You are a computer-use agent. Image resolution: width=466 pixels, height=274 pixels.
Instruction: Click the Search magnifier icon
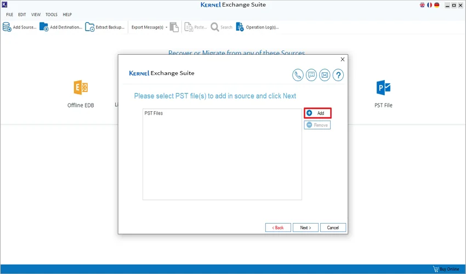coord(214,27)
